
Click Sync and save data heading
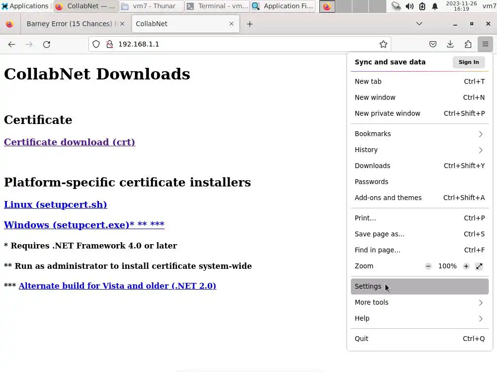(390, 62)
